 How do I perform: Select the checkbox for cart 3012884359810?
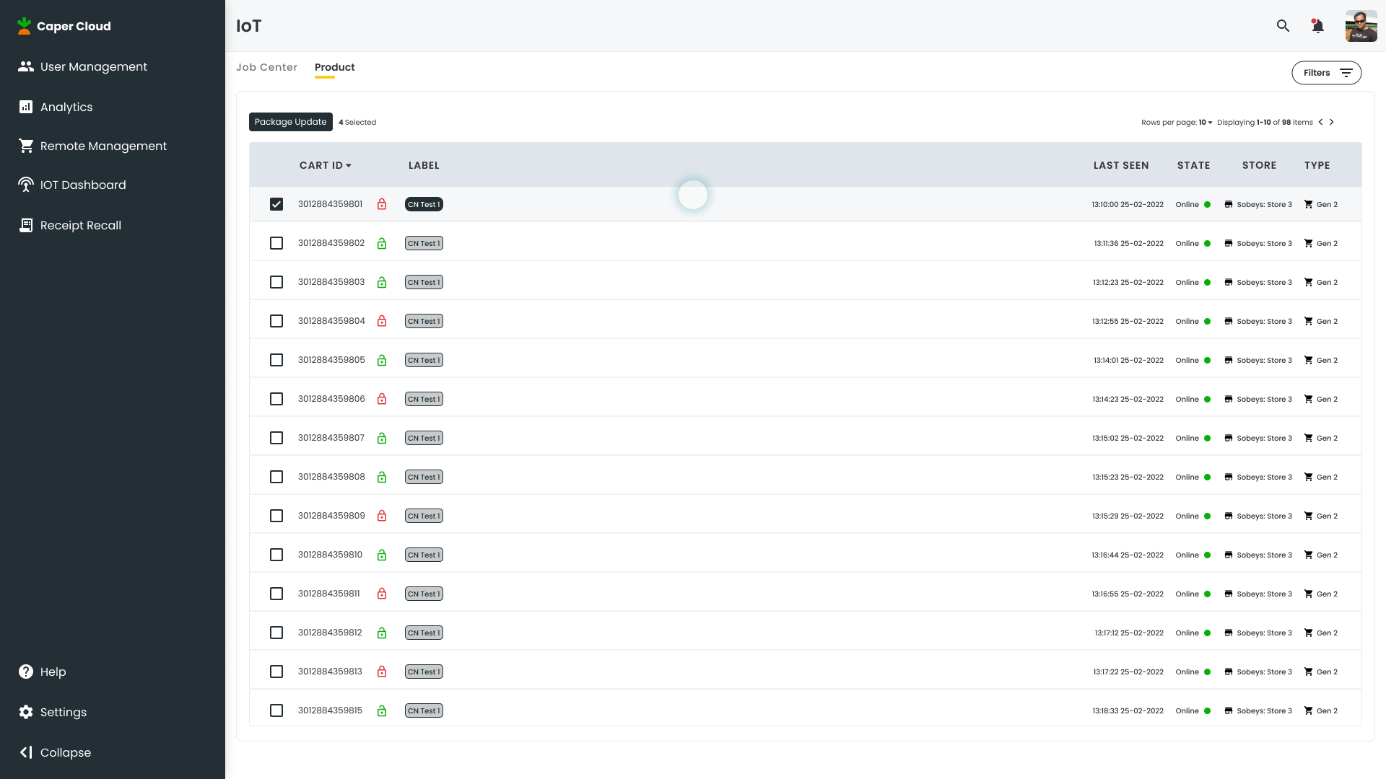tap(276, 555)
